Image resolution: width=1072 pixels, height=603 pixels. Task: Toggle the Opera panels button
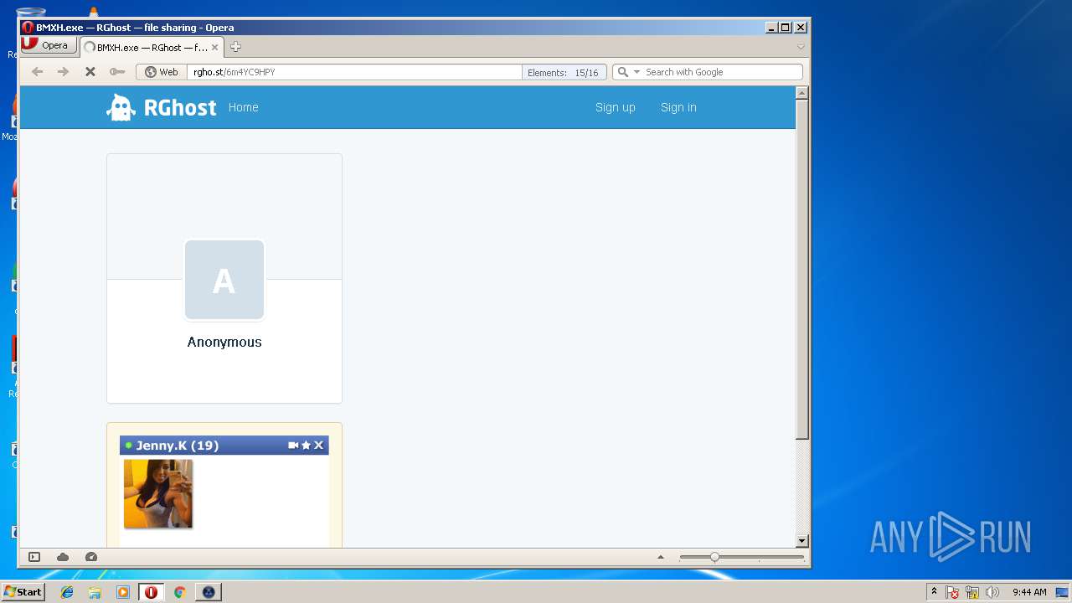pyautogui.click(x=34, y=557)
